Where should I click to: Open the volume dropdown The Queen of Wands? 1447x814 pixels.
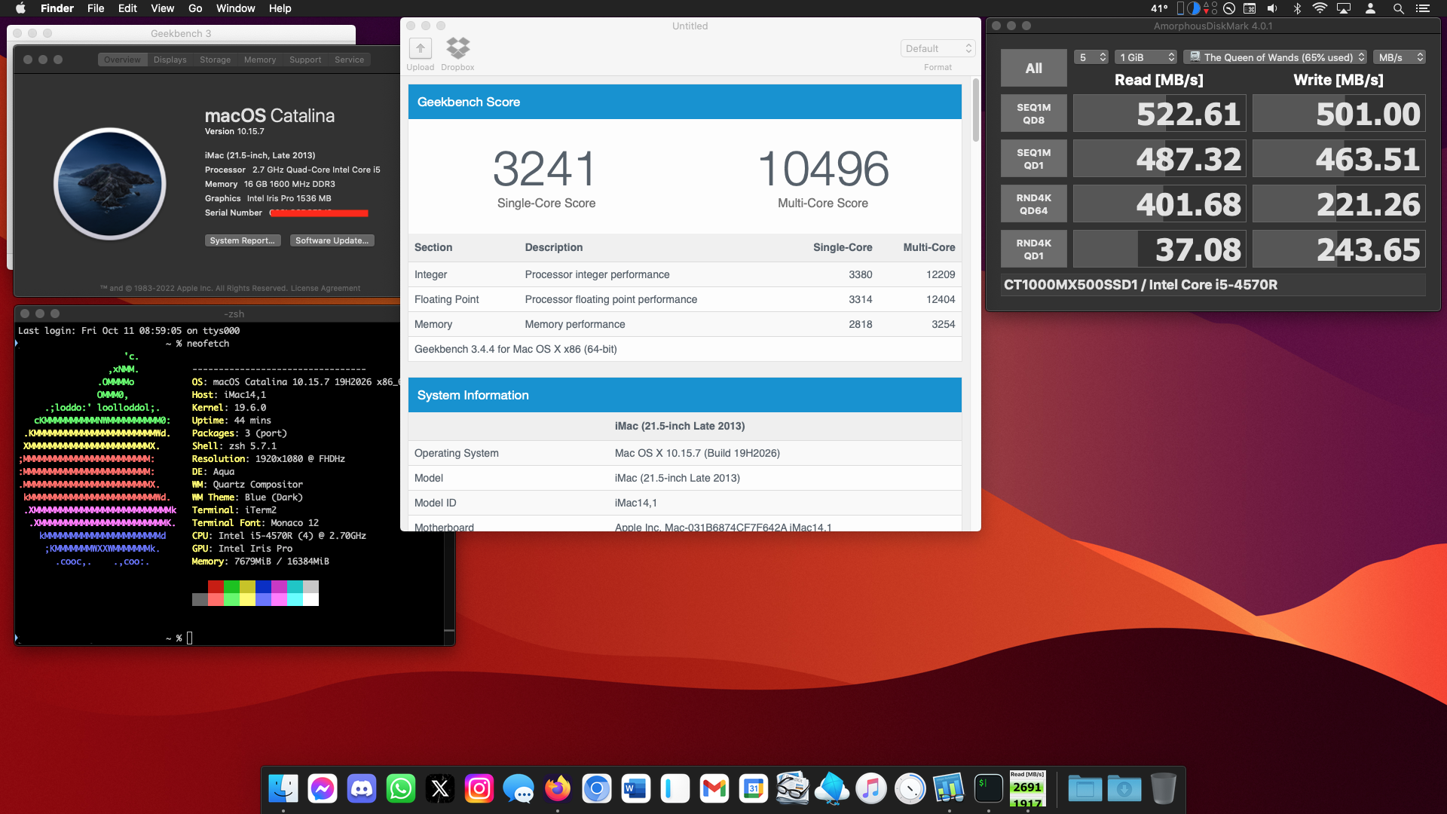pyautogui.click(x=1275, y=57)
